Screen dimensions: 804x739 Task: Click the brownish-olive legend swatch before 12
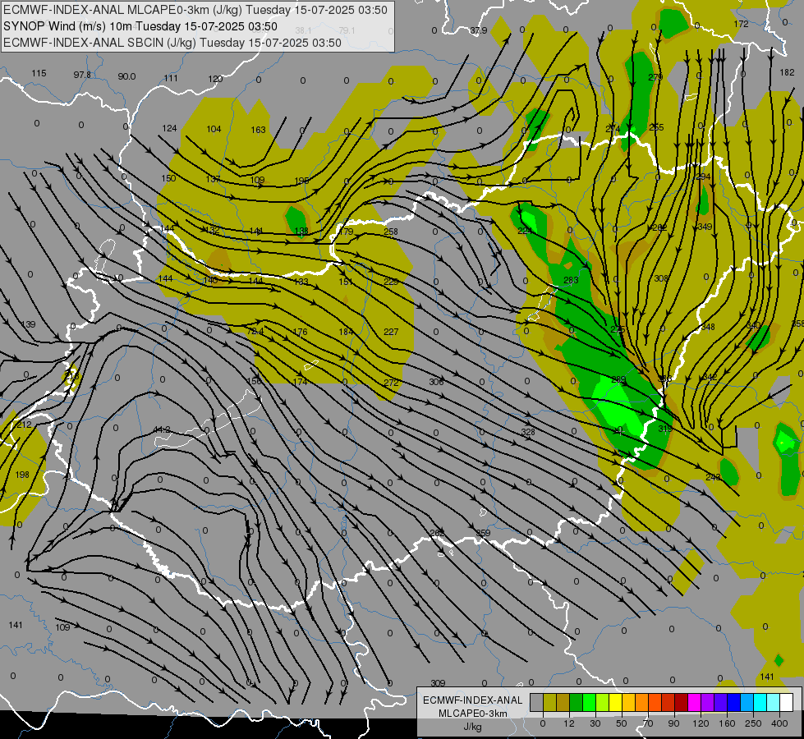(563, 702)
